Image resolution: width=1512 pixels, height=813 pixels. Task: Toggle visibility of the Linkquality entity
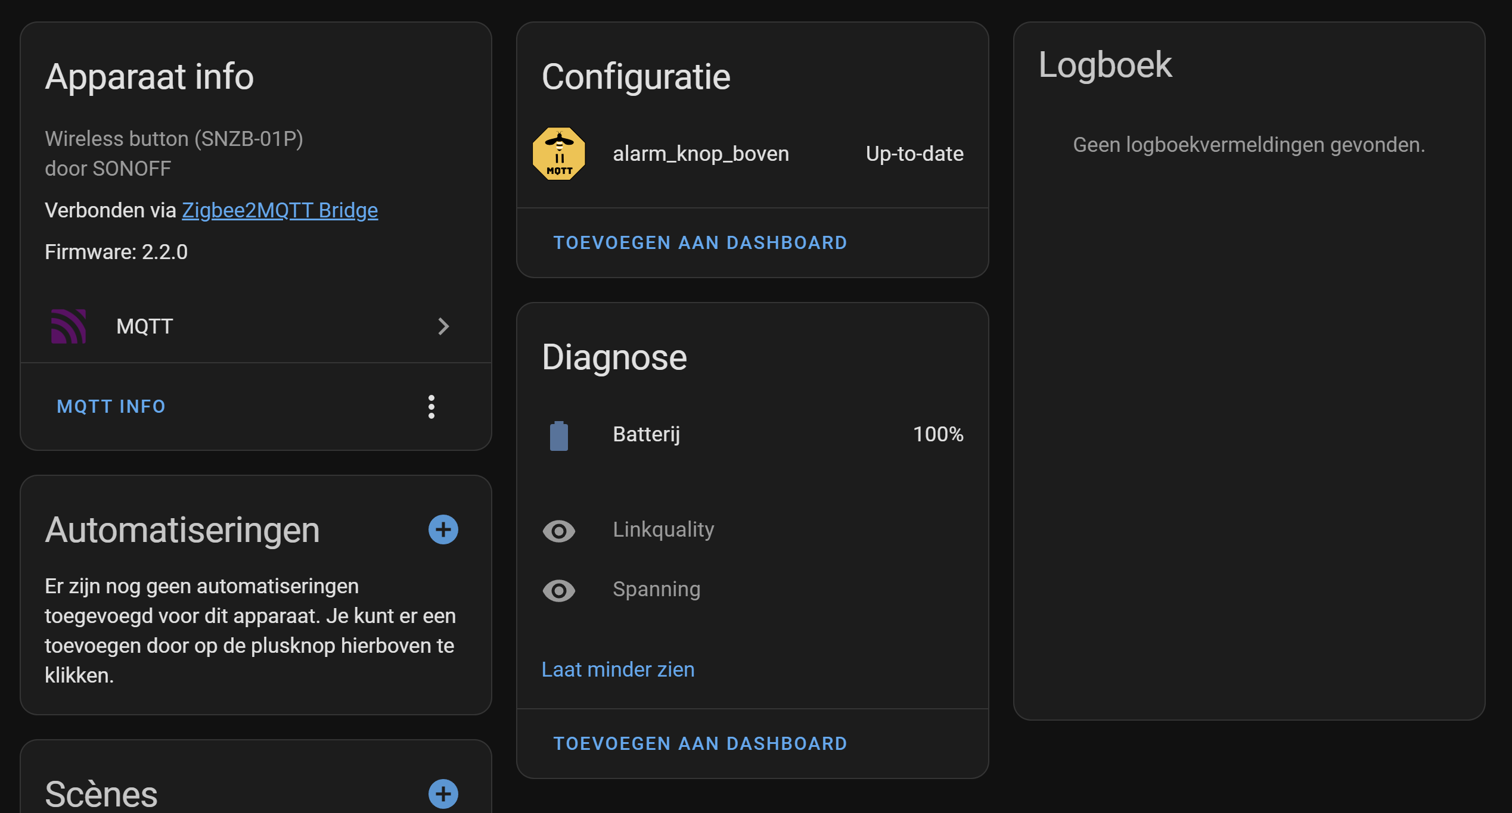pos(559,531)
